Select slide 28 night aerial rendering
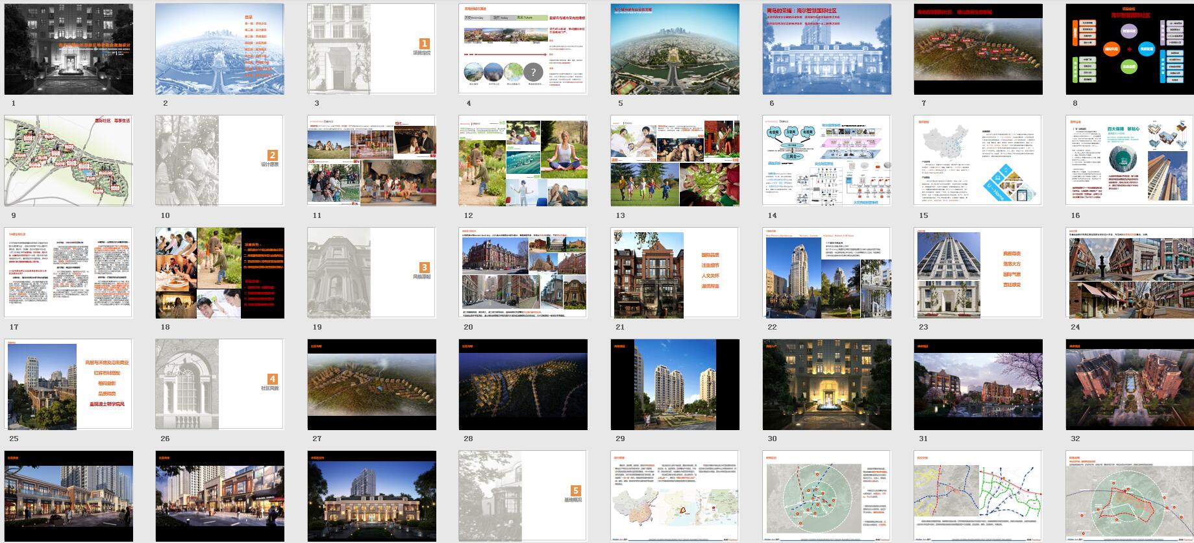1194x543 pixels. tap(523, 384)
